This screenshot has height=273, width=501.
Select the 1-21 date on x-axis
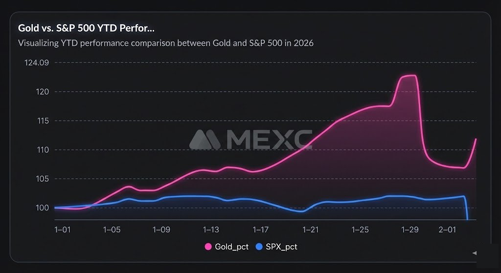(310, 229)
